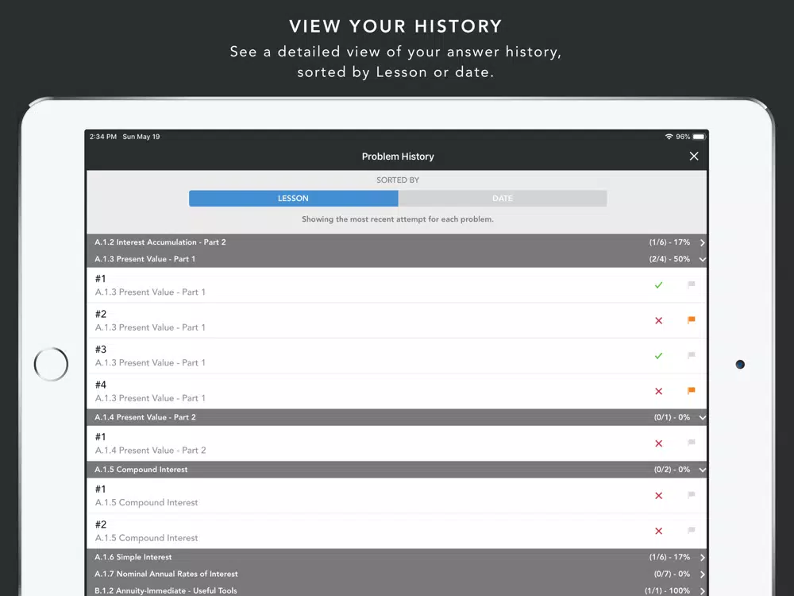Viewport: 794px width, 596px height.
Task: Open A.1.7 Nominal Annual Rates of Interest
Action: pos(397,574)
